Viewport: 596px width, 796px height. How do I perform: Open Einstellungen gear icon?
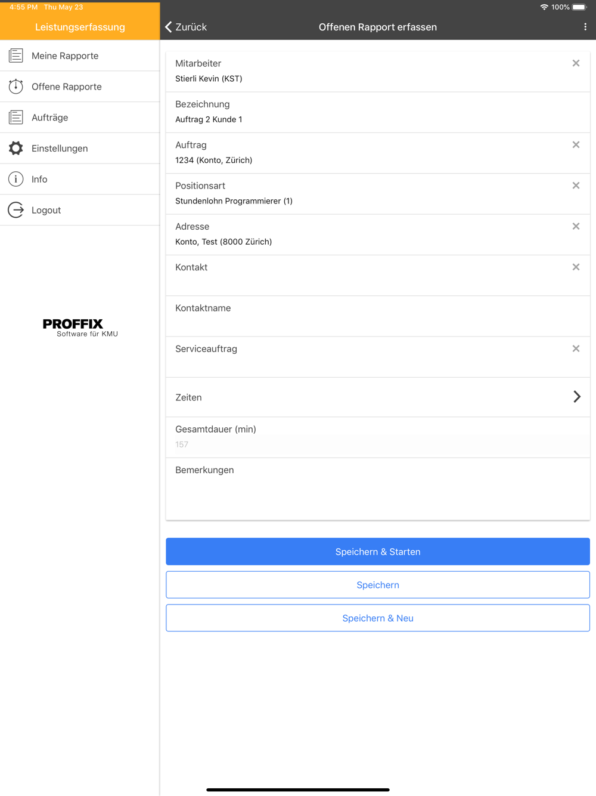tap(16, 148)
